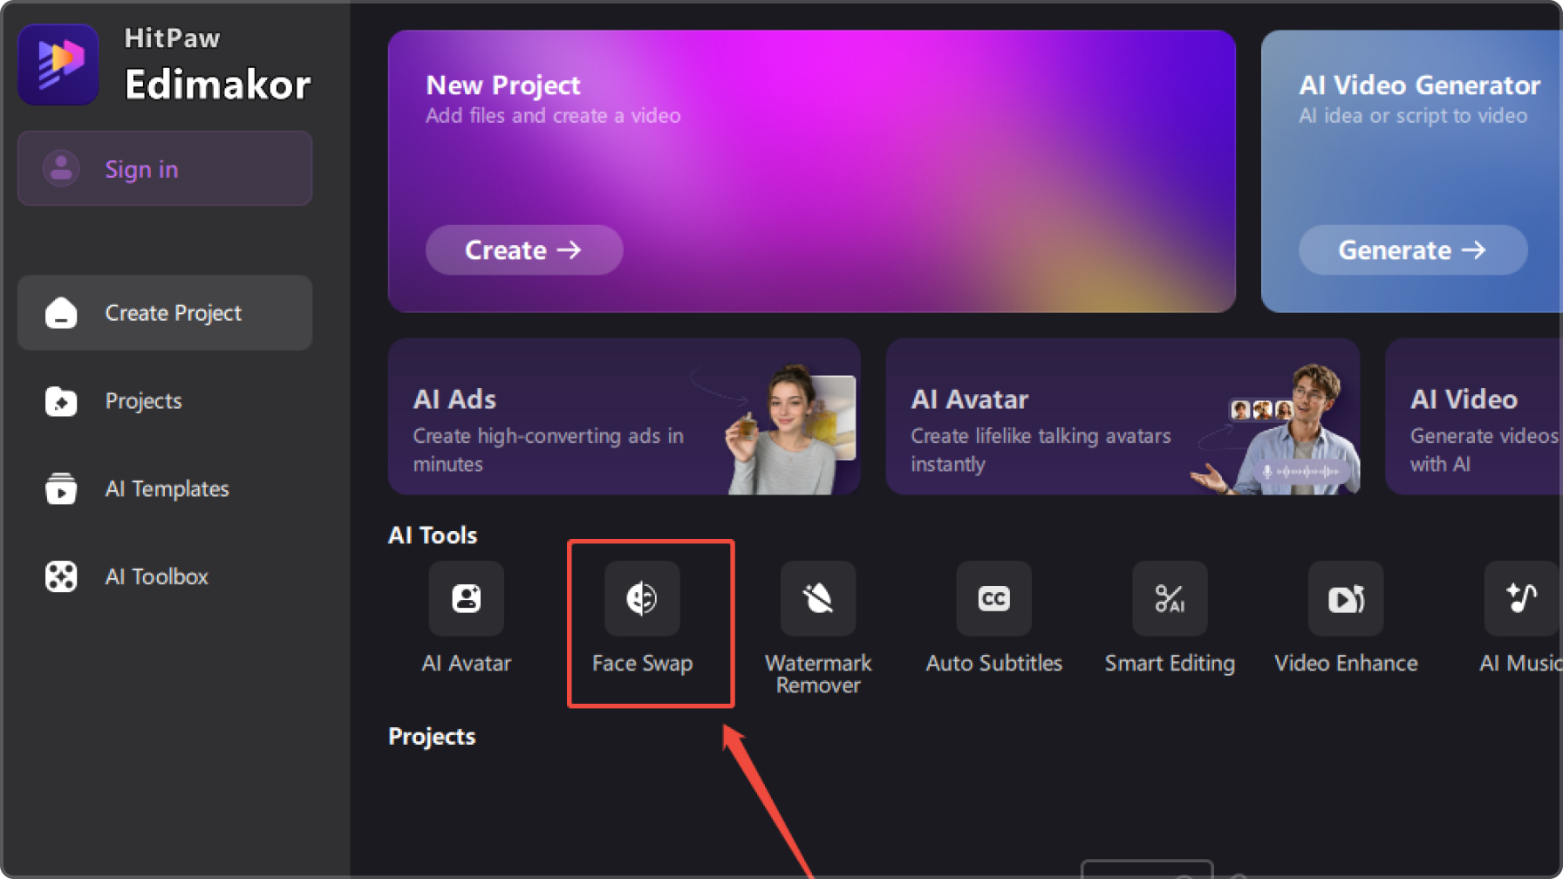The image size is (1563, 879).
Task: Open the Face Swap tool icon
Action: click(642, 598)
